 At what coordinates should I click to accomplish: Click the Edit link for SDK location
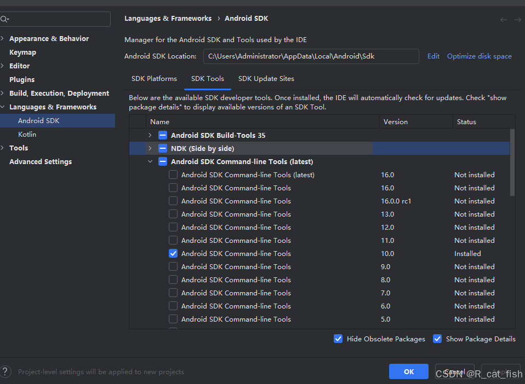pyautogui.click(x=433, y=56)
